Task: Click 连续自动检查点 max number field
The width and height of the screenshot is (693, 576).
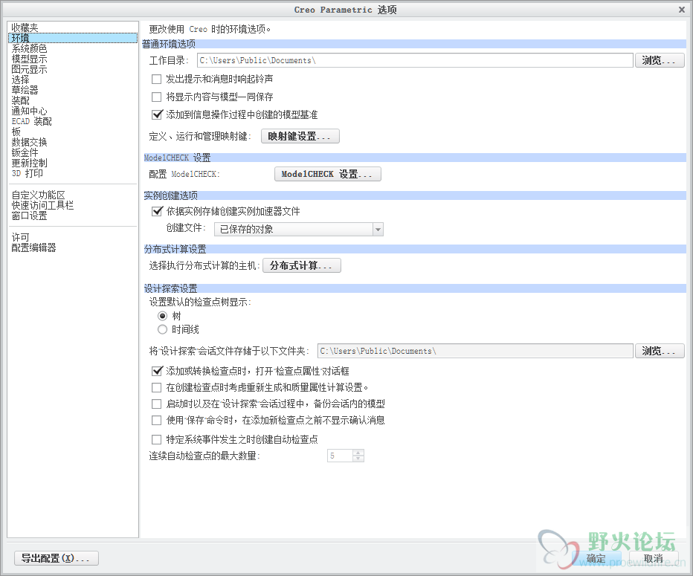Action: [x=340, y=456]
